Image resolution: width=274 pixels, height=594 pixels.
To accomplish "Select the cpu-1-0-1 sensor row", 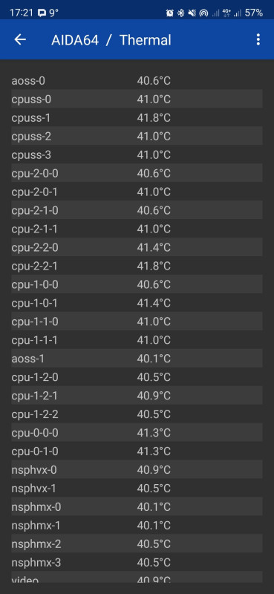I will (x=137, y=304).
